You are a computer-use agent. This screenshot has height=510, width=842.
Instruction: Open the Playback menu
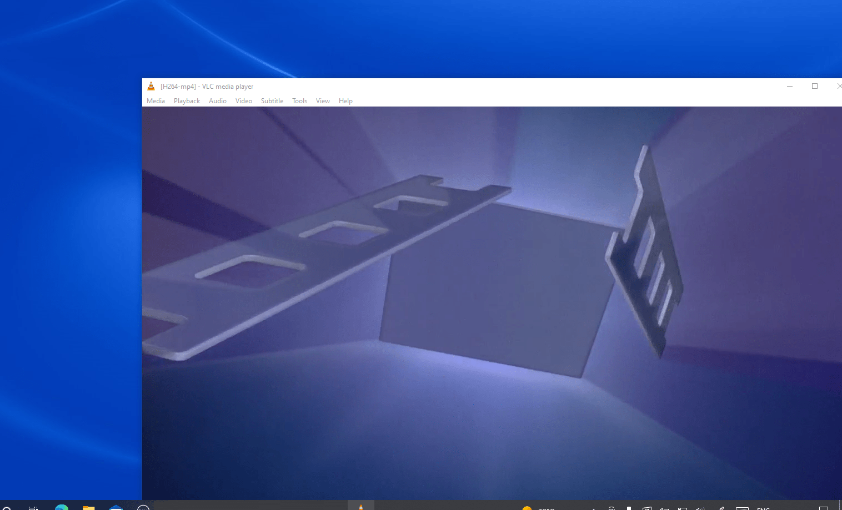tap(187, 100)
